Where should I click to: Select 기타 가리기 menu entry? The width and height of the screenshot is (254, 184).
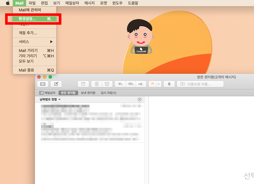[x=34, y=56]
